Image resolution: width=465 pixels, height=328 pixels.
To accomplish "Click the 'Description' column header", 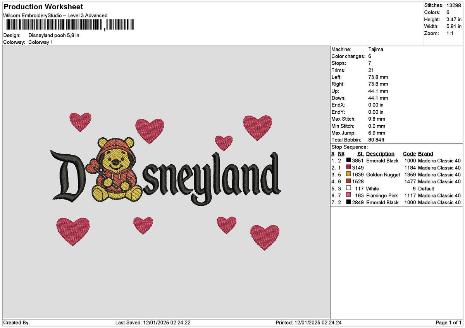I will [x=380, y=154].
